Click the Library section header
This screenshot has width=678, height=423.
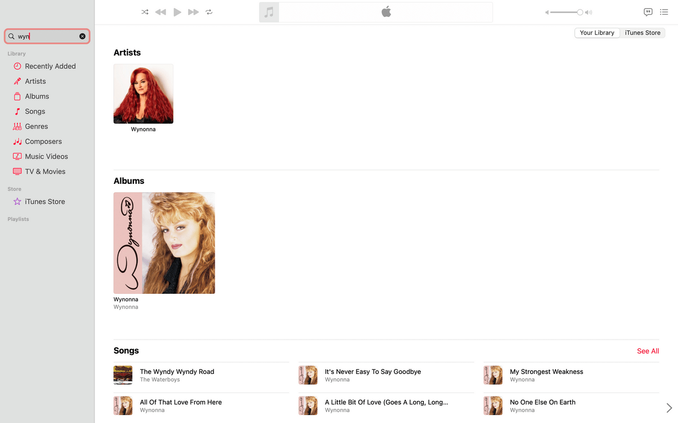(16, 54)
